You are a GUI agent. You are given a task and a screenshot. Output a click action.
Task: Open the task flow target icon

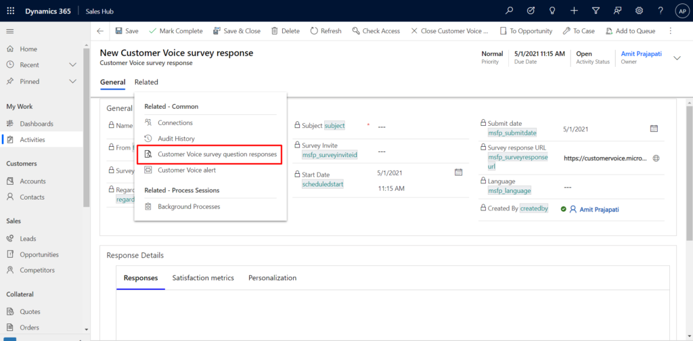coord(531,11)
